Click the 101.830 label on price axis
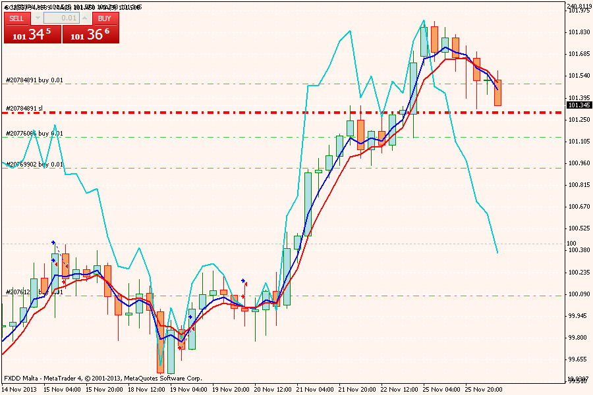Image resolution: width=593 pixels, height=395 pixels. 578,32
